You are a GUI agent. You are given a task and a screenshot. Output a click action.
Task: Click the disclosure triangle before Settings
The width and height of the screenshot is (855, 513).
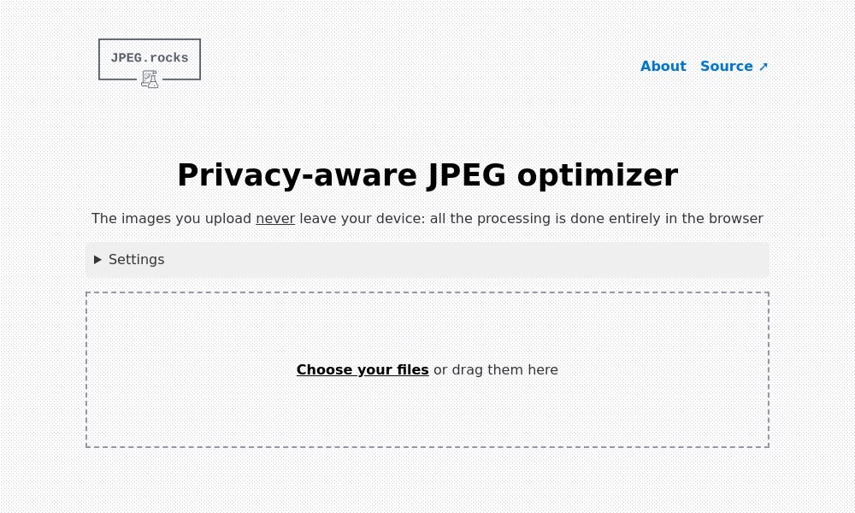[97, 259]
